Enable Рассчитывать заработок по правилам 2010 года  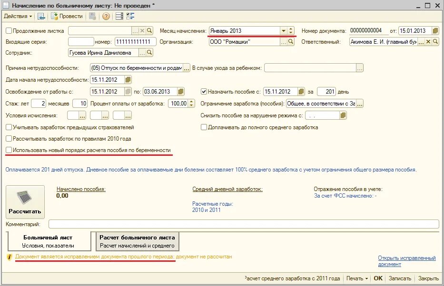(x=9, y=138)
